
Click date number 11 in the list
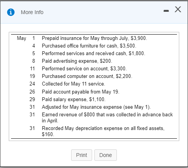pyautogui.click(x=32, y=68)
